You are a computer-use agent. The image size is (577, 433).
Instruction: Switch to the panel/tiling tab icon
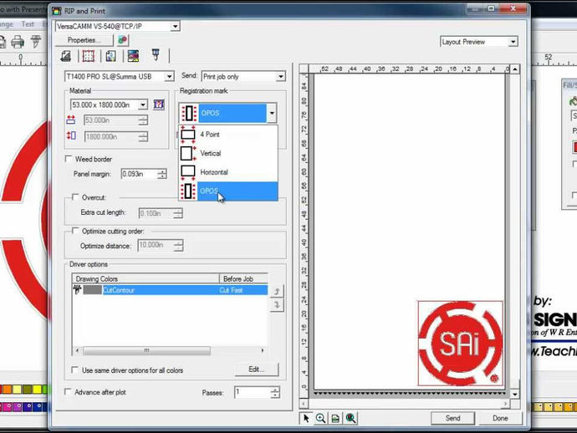[x=88, y=56]
